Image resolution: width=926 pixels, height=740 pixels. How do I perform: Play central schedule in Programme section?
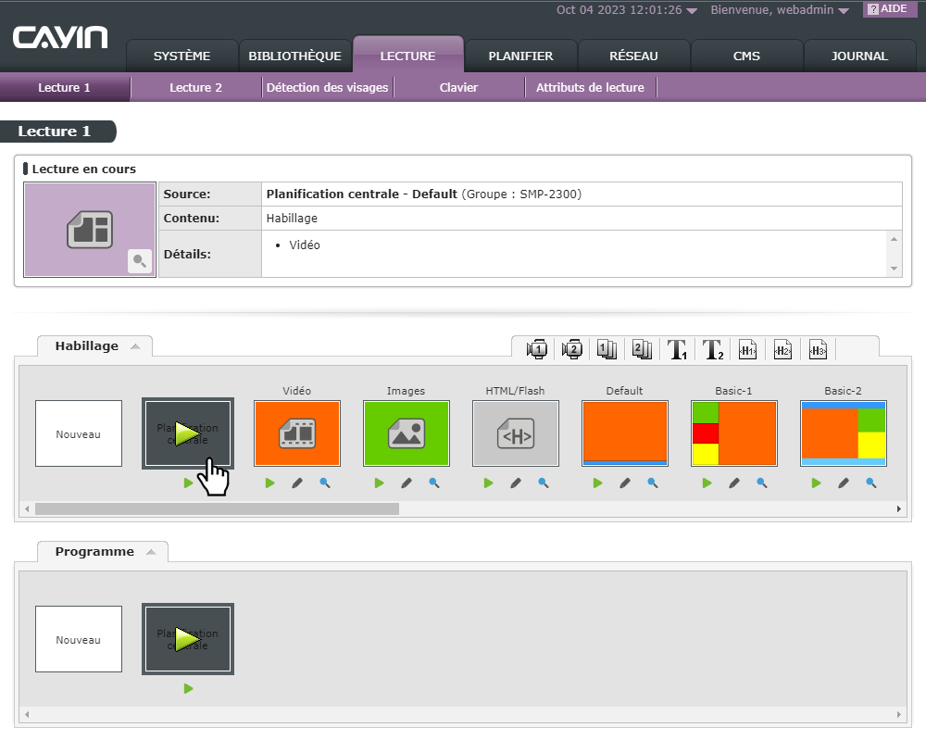[188, 689]
